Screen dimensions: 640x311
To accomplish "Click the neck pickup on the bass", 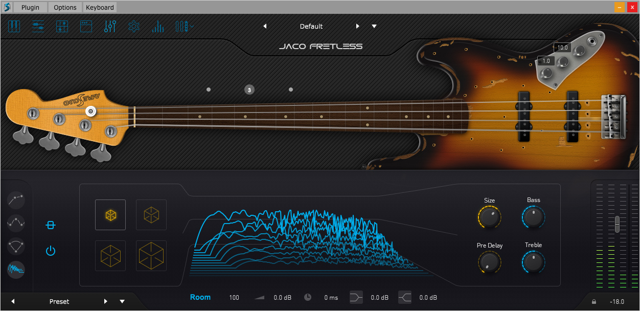I will click(x=524, y=116).
